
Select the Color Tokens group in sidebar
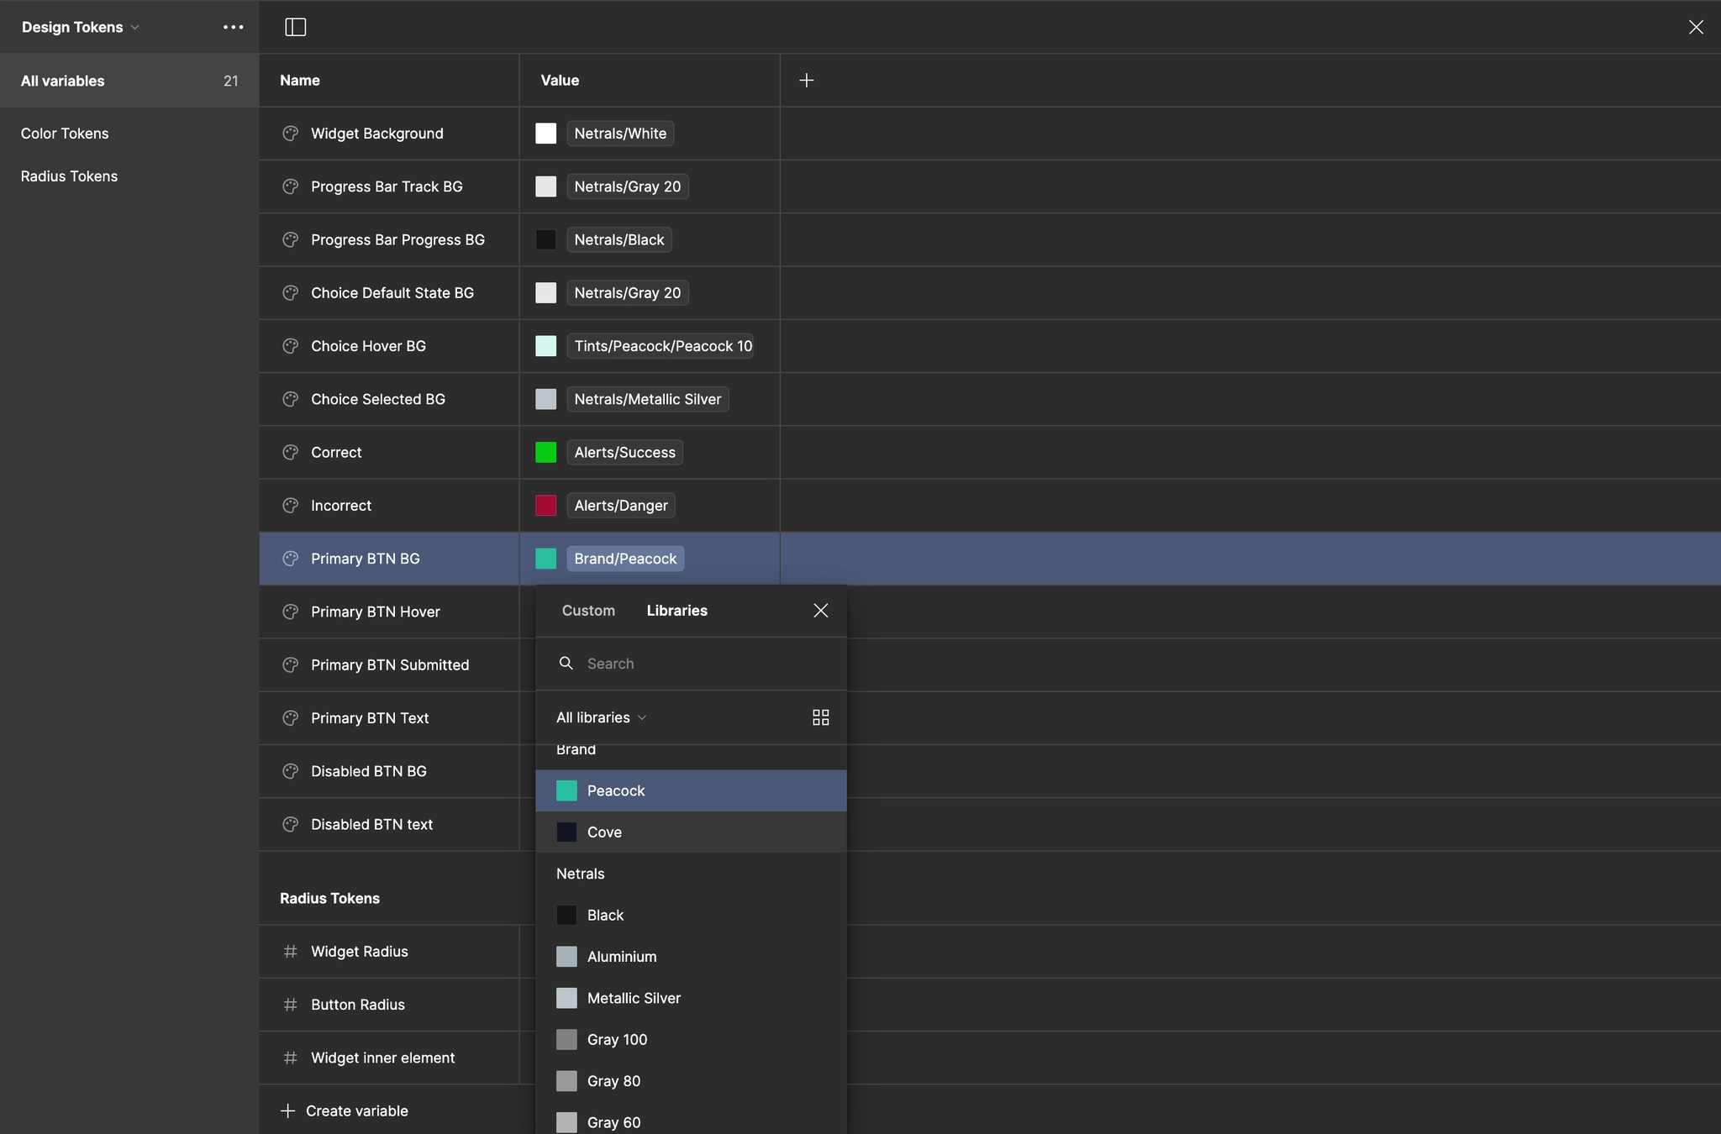pos(65,134)
